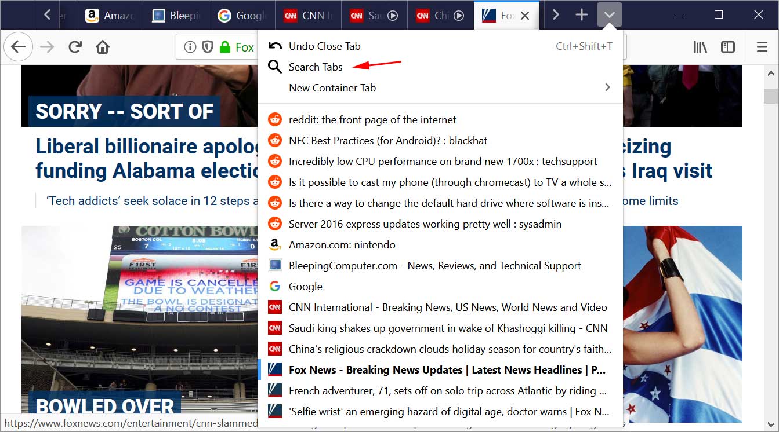
Task: Open New Container Tab menu entry
Action: tap(440, 88)
